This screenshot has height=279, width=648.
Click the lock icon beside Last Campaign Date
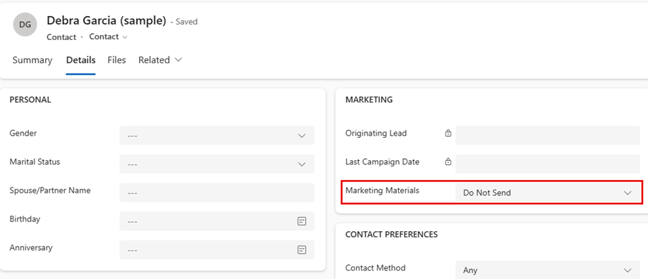[448, 162]
